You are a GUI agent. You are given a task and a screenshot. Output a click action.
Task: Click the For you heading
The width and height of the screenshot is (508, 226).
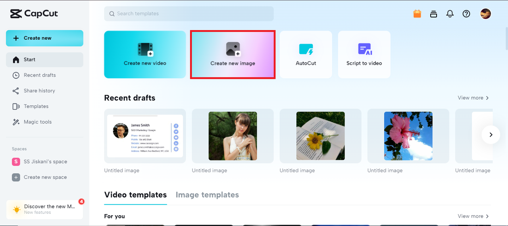tap(115, 216)
